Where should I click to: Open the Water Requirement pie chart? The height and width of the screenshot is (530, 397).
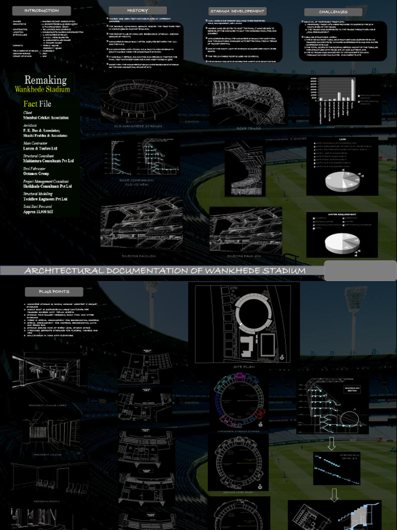coord(342,235)
